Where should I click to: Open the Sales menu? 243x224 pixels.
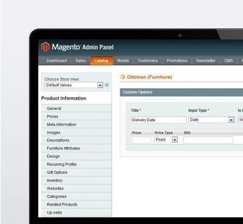81,61
